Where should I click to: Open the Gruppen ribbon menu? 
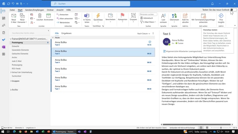coord(133,18)
